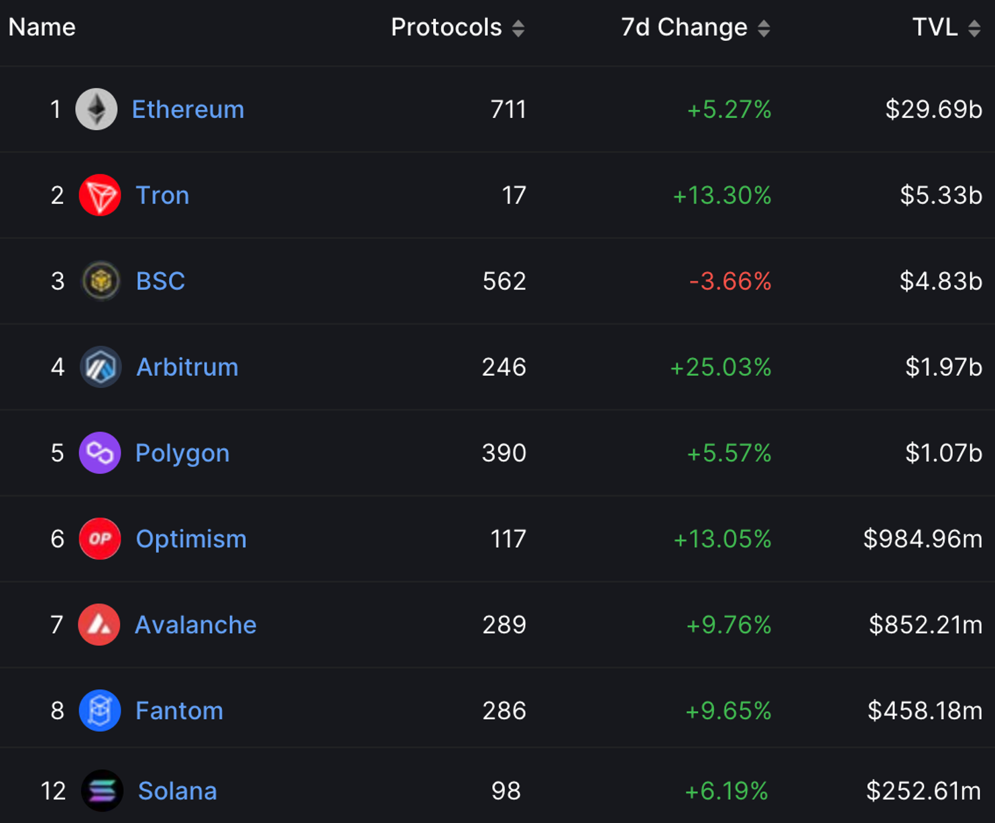Click the Arbitrum logo icon
Image resolution: width=995 pixels, height=823 pixels.
pyautogui.click(x=101, y=367)
